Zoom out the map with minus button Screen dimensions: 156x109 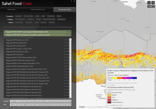pyautogui.click(x=149, y=3)
